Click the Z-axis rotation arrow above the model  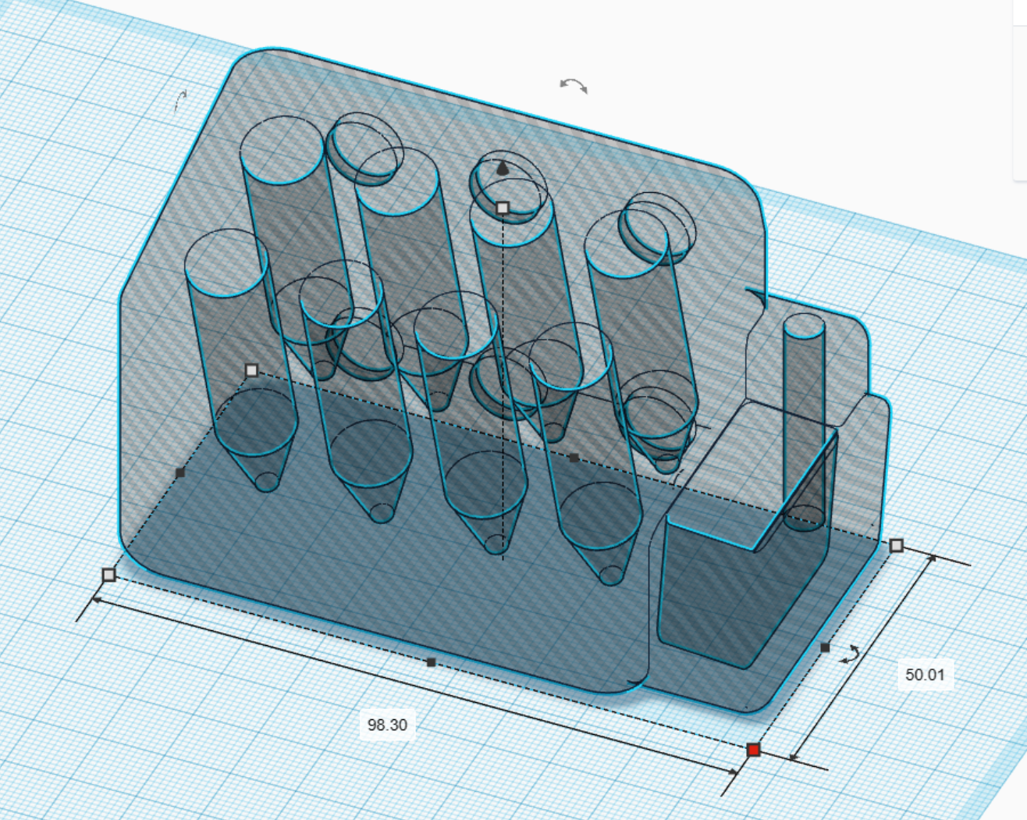[x=572, y=84]
